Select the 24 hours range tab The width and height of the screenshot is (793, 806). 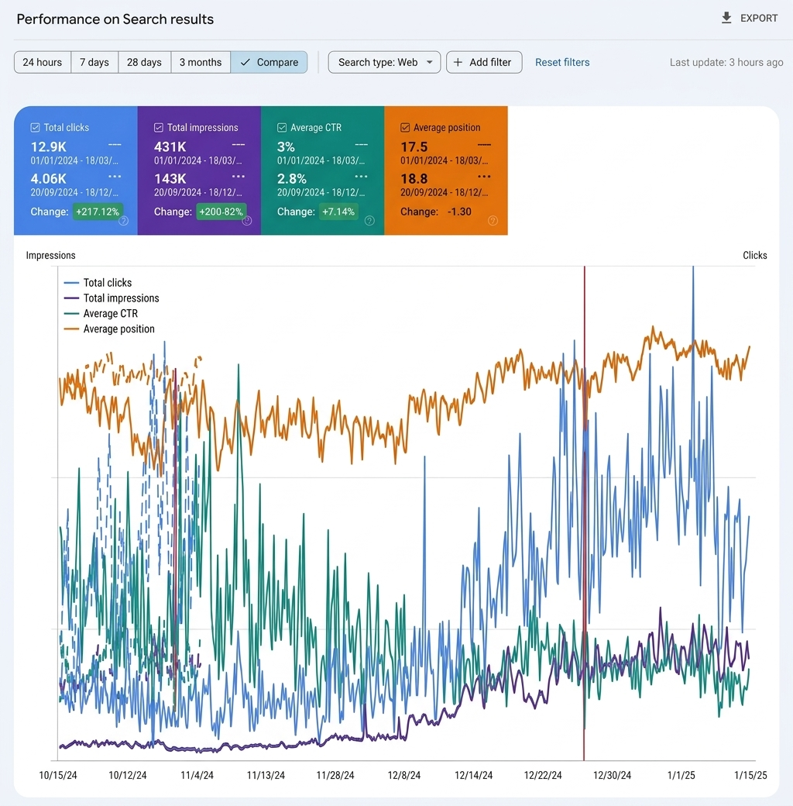(x=42, y=62)
